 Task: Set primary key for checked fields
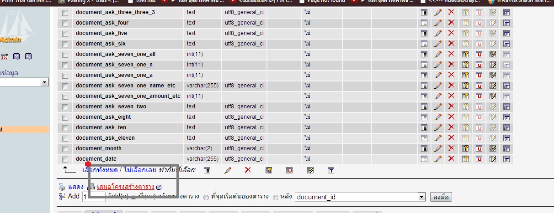(269, 170)
